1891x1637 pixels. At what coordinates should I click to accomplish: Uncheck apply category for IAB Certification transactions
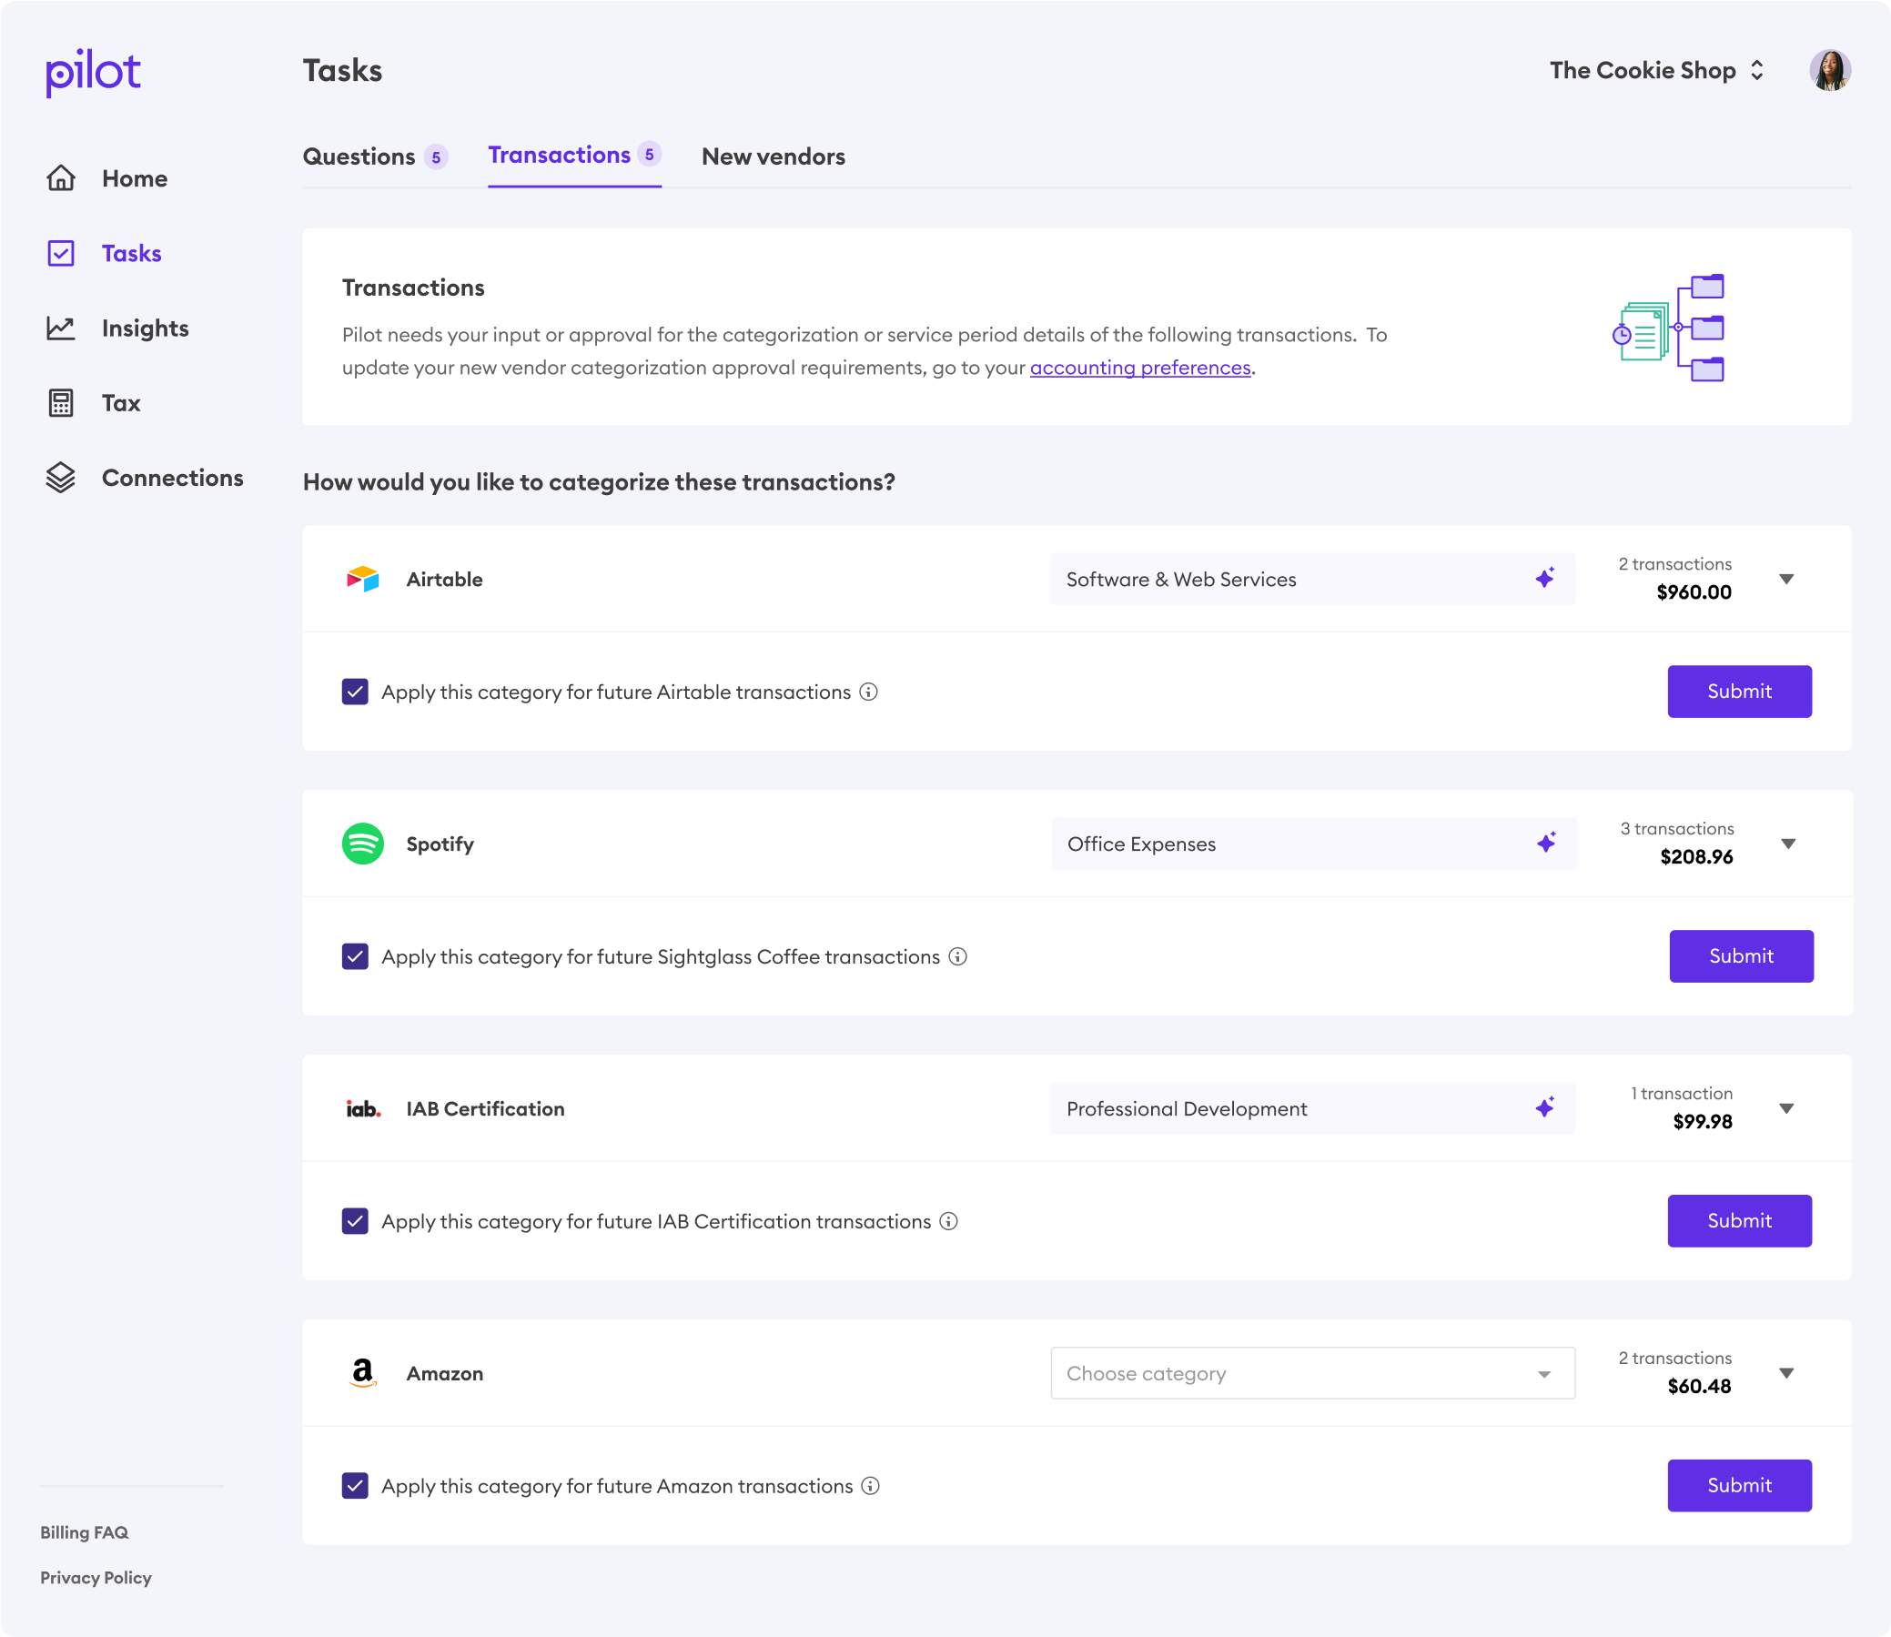coord(356,1221)
